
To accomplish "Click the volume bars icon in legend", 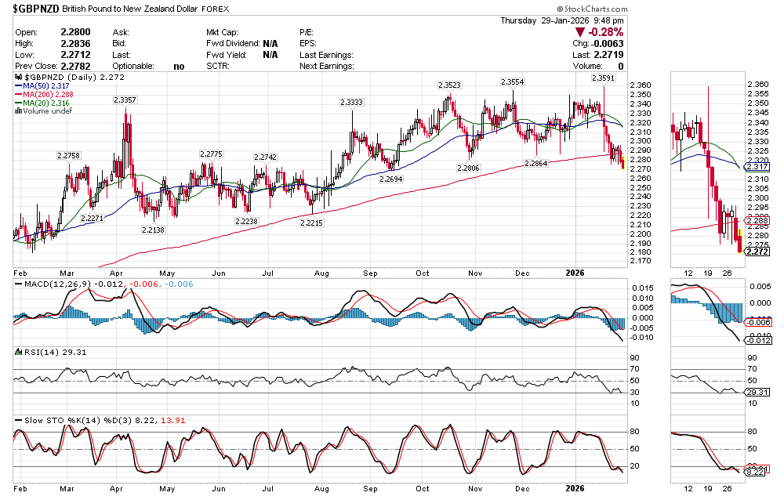I will (19, 111).
